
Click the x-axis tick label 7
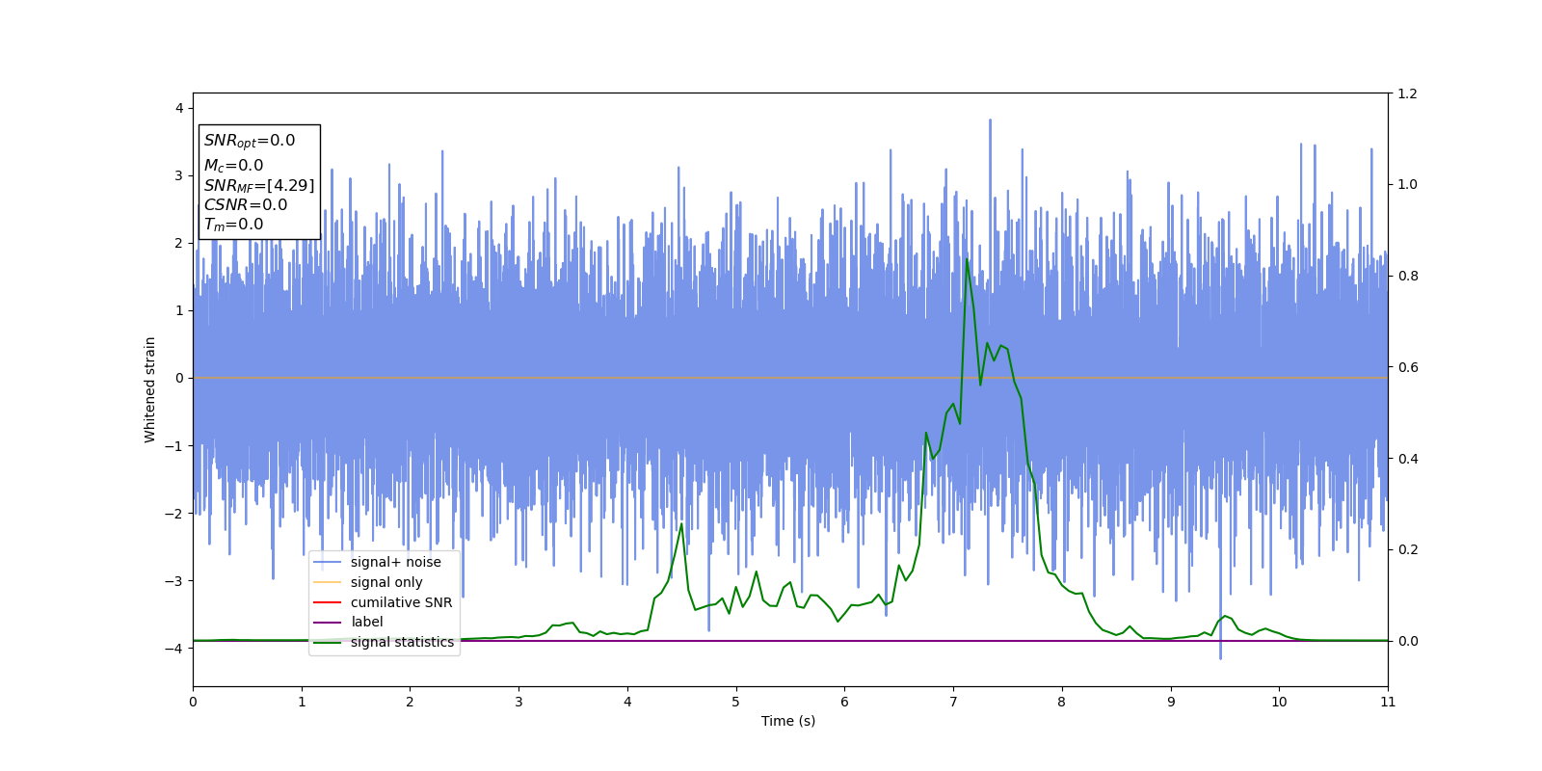[x=953, y=702]
